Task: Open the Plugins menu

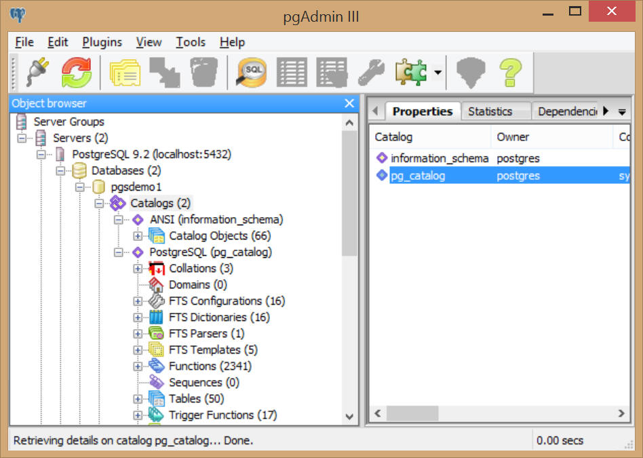Action: 102,42
